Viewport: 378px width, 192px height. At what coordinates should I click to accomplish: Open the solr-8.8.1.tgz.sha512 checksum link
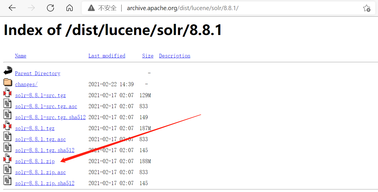(x=45, y=150)
